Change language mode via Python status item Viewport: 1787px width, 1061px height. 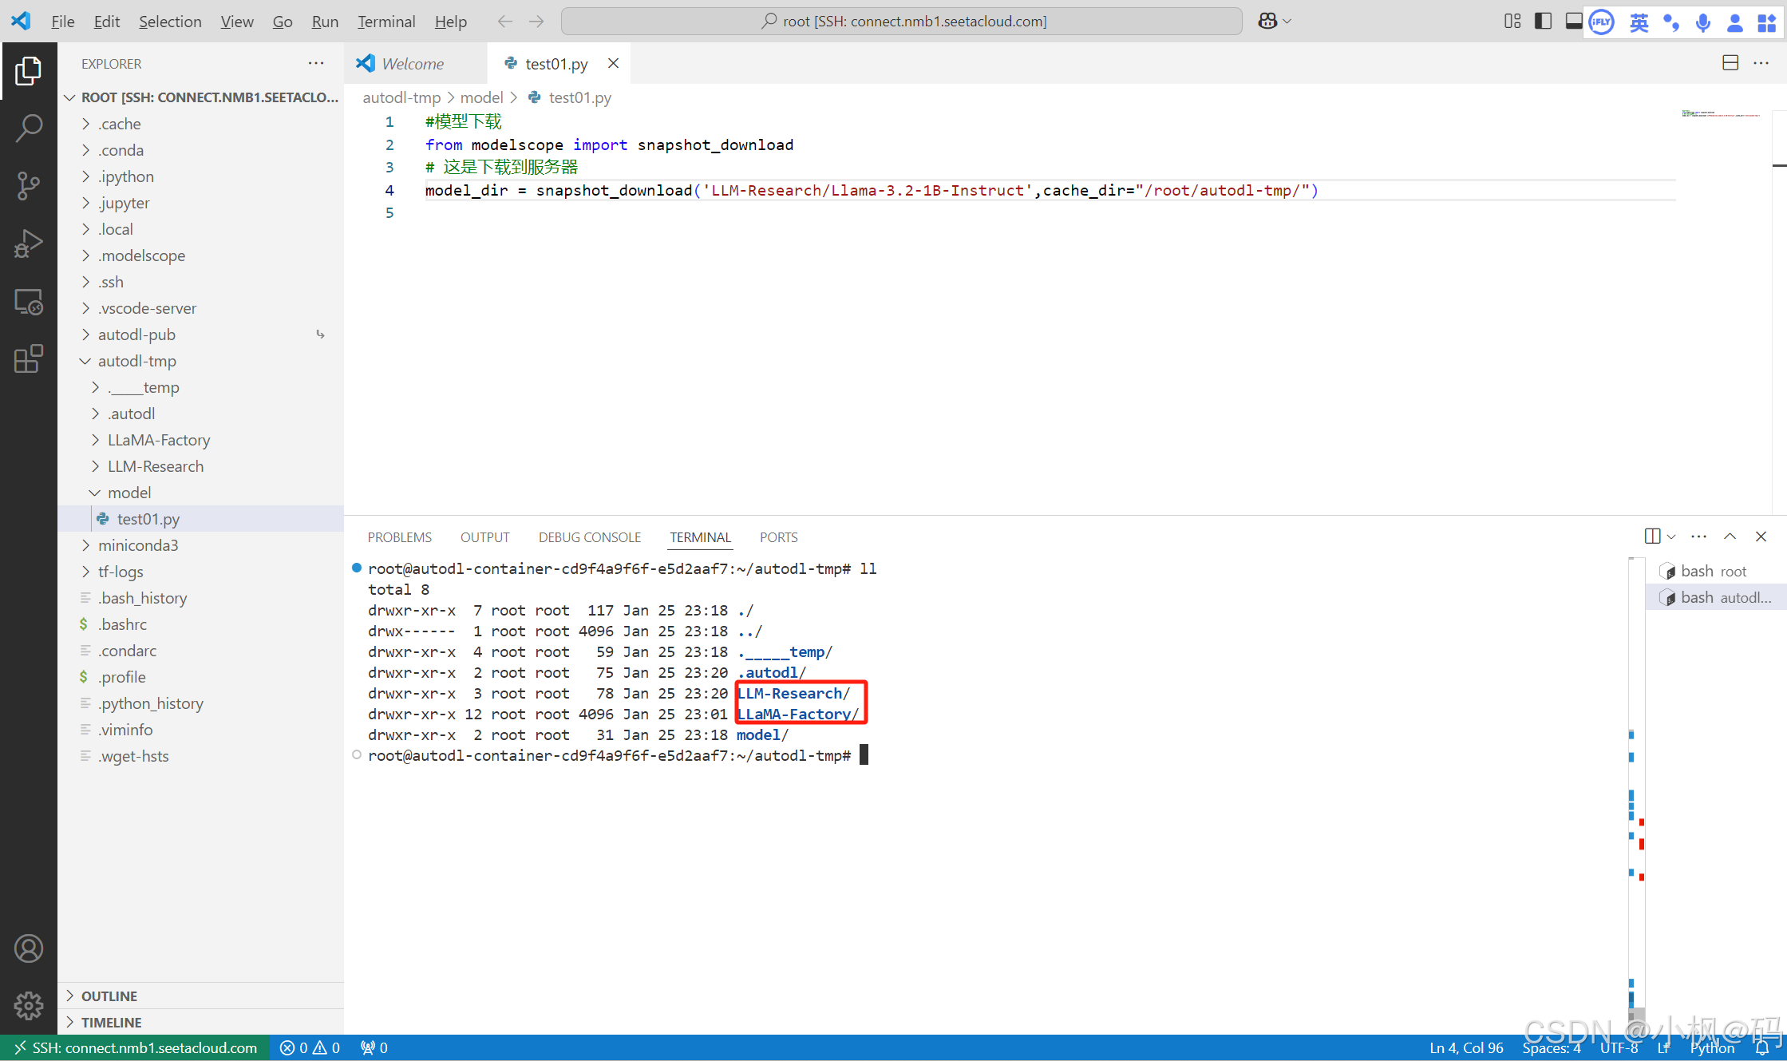[1712, 1047]
